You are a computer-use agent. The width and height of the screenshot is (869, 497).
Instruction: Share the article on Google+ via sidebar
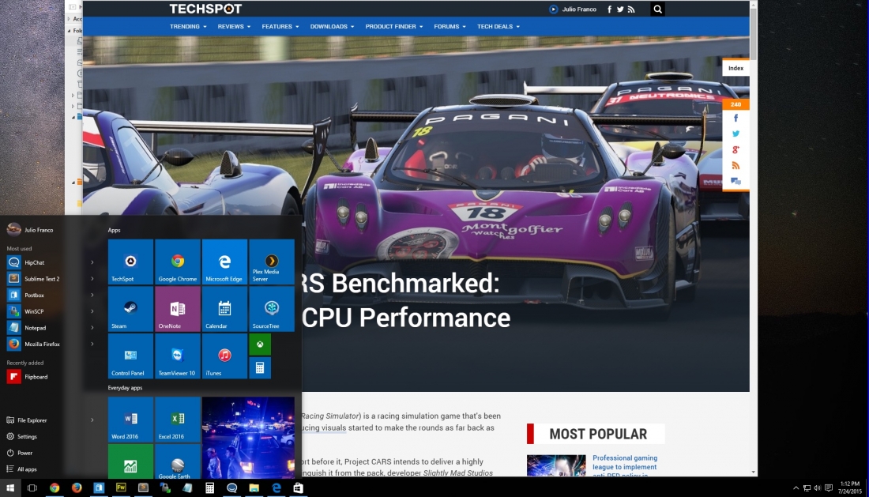(736, 149)
